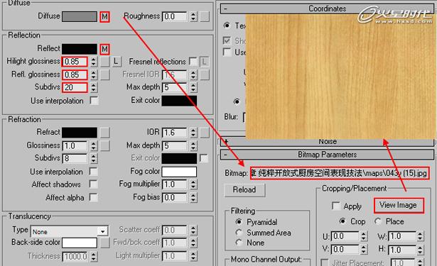
Task: Open the Back-side color swatch
Action: (x=80, y=243)
